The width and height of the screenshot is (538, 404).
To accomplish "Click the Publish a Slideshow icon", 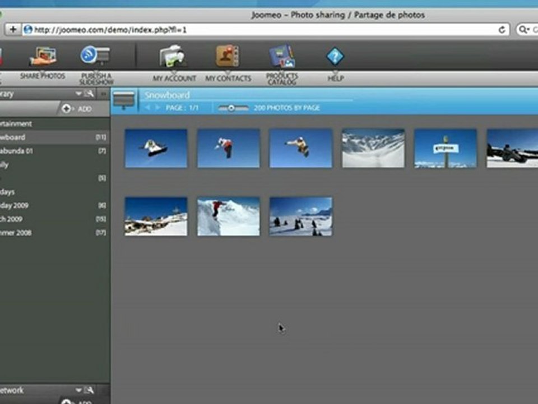I will (x=95, y=56).
